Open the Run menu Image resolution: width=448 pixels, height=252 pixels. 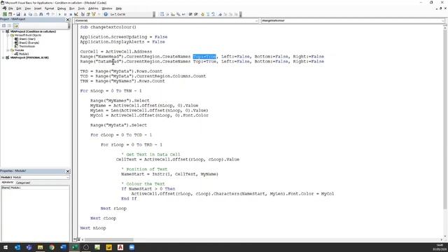click(72, 8)
